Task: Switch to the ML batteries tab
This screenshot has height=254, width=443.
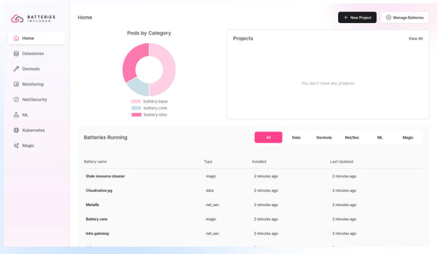Action: click(x=380, y=137)
